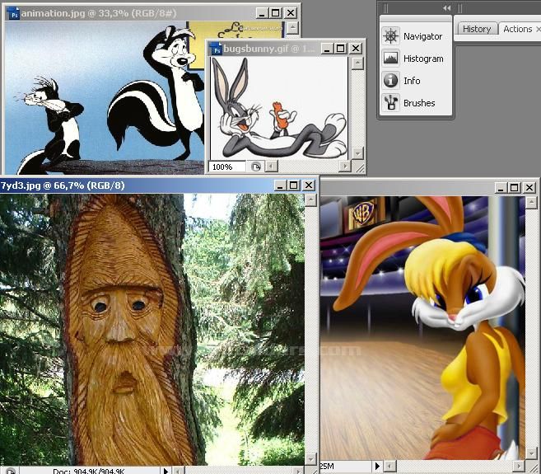Minimize the bugsbunny.gif window
Image resolution: width=541 pixels, height=474 pixels.
click(x=326, y=49)
